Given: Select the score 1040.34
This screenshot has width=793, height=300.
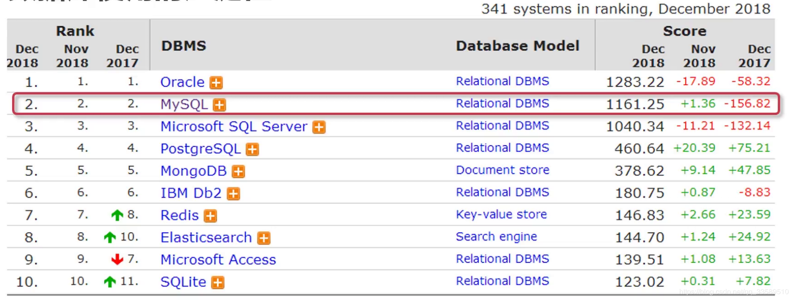Looking at the screenshot, I should tap(635, 127).
